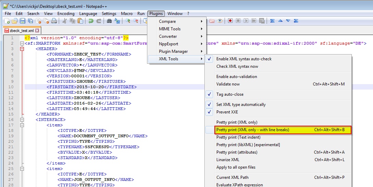Click the Paste clipboard icon
373x187 pixels.
tap(80, 21)
